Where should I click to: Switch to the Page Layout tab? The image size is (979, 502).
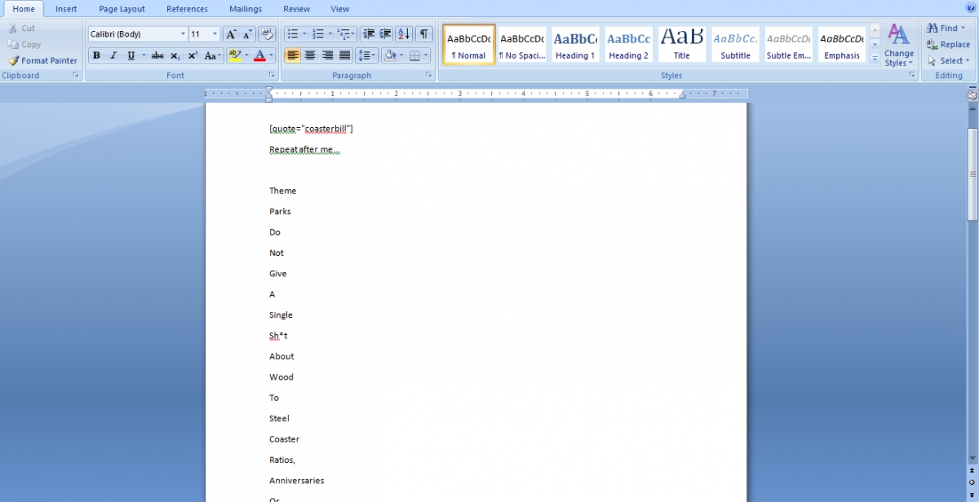coord(122,9)
